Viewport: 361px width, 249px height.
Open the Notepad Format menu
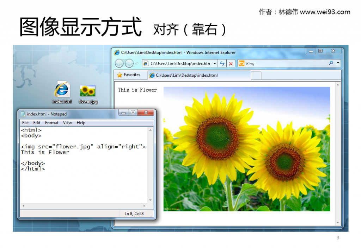pos(51,123)
